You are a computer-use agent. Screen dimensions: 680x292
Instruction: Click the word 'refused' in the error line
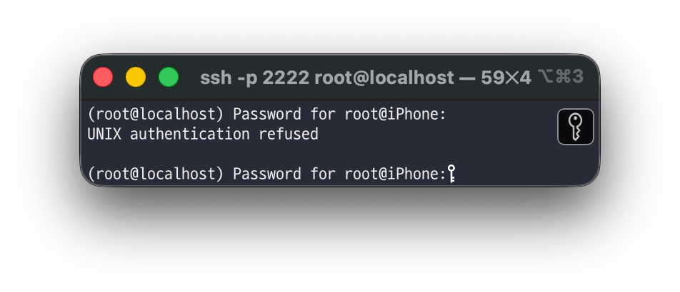click(x=289, y=134)
